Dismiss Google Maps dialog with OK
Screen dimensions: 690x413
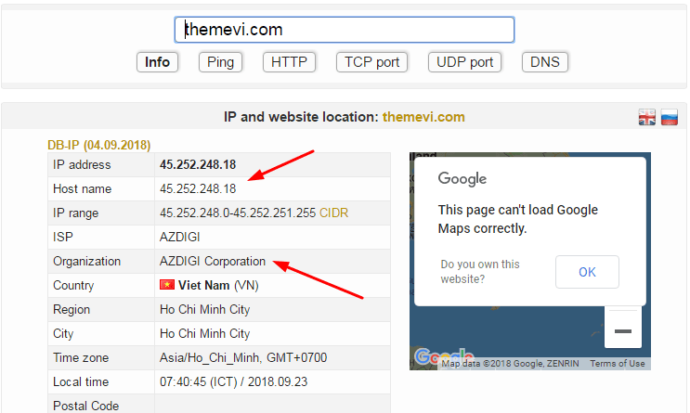(587, 272)
